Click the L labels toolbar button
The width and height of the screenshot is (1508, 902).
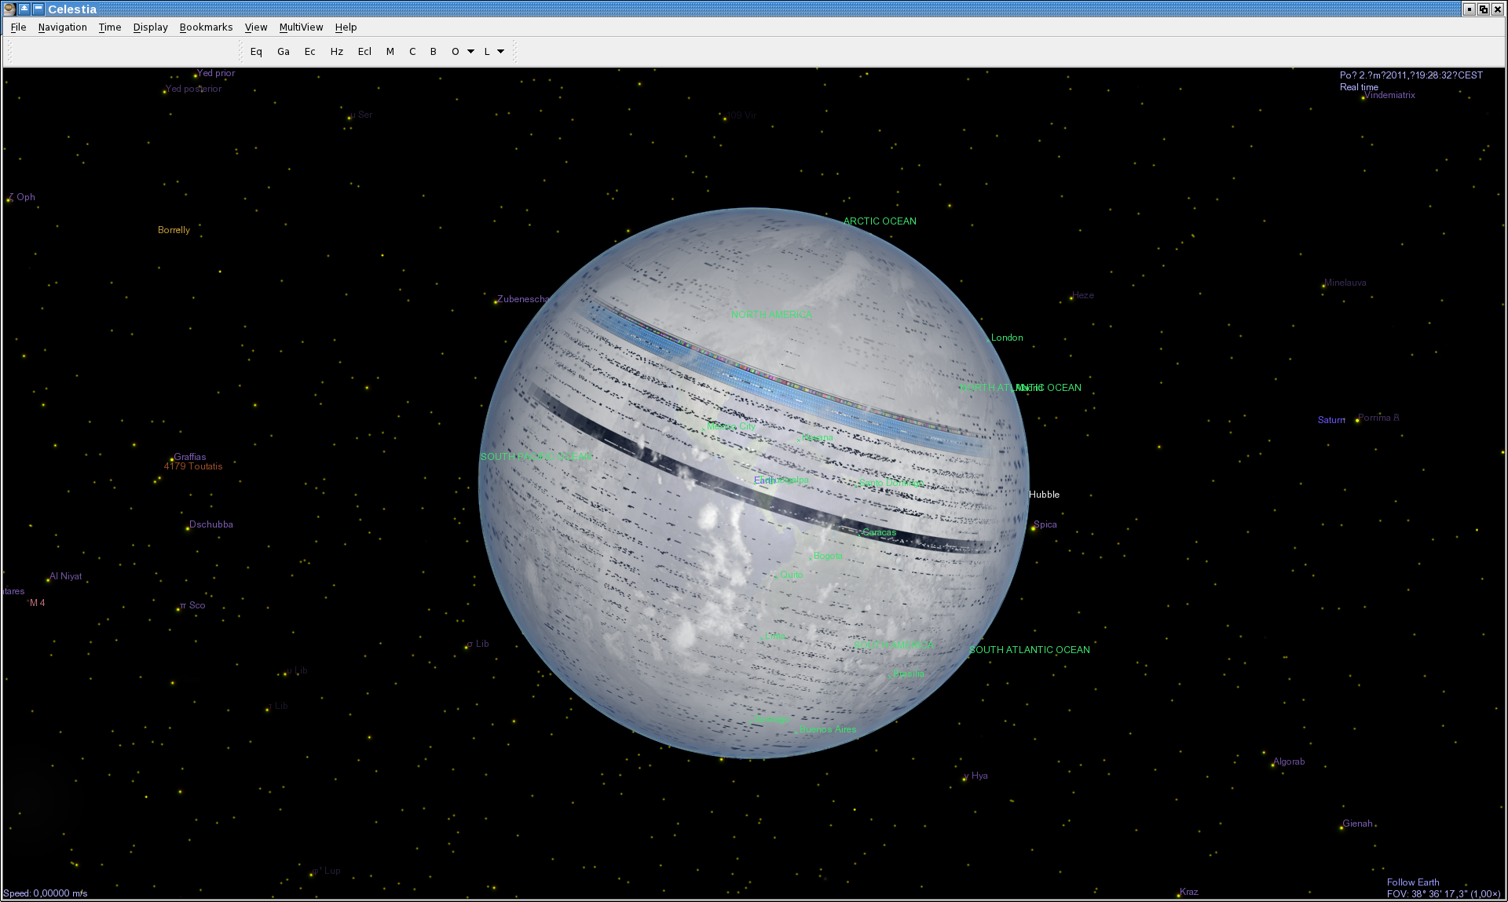[487, 52]
